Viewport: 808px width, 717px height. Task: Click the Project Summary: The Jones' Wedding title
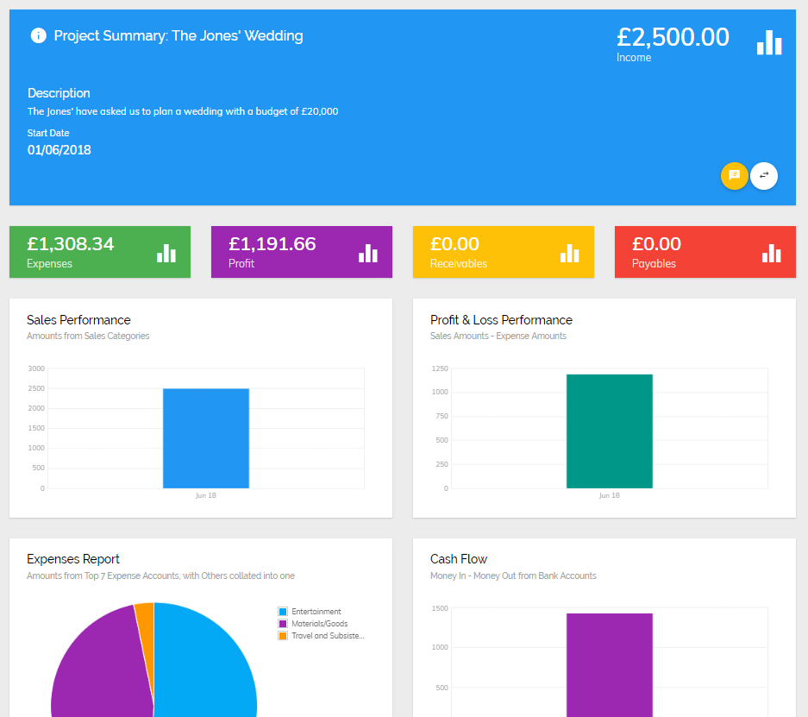tap(179, 35)
